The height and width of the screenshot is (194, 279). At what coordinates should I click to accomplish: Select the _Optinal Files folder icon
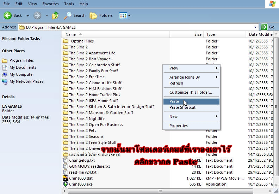tap(66, 41)
